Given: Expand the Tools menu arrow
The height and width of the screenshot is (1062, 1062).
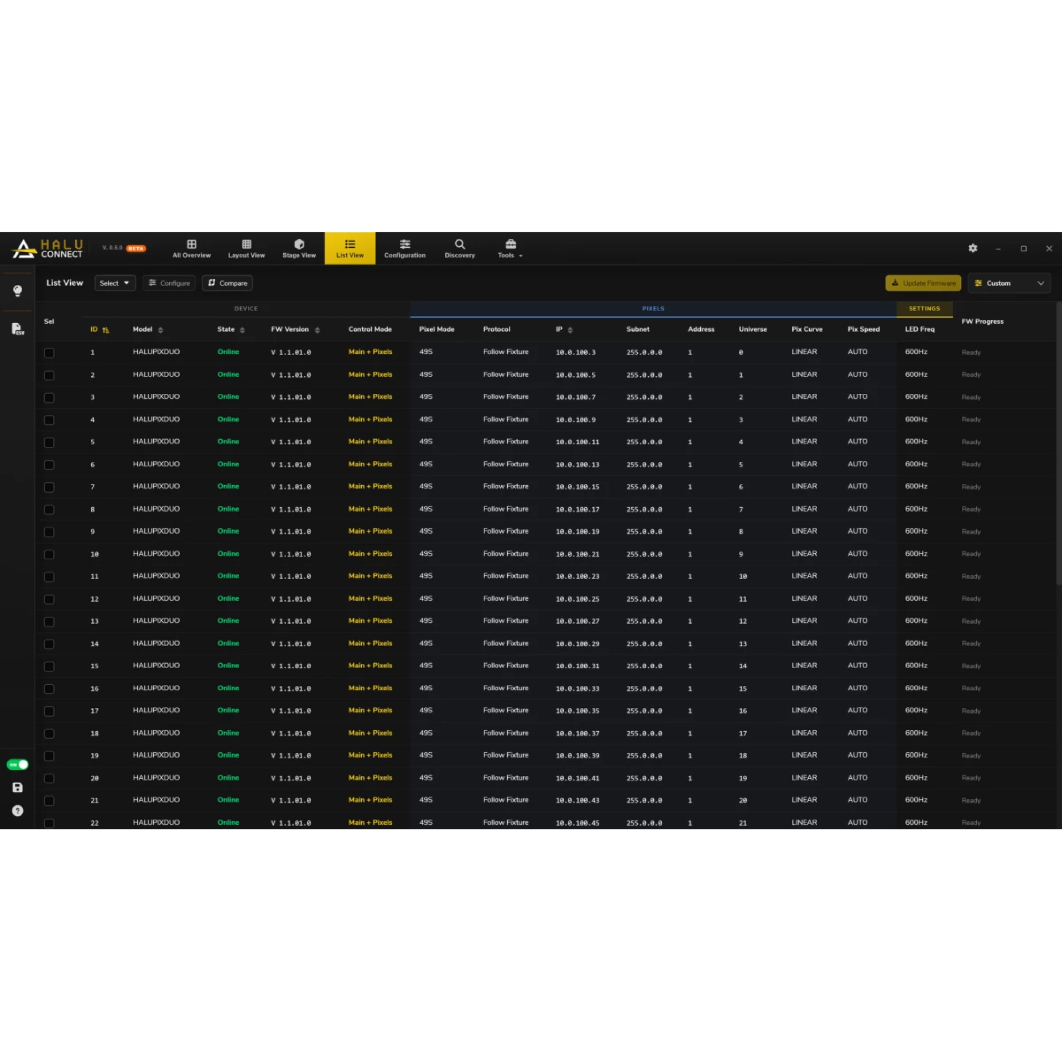Looking at the screenshot, I should pyautogui.click(x=520, y=256).
